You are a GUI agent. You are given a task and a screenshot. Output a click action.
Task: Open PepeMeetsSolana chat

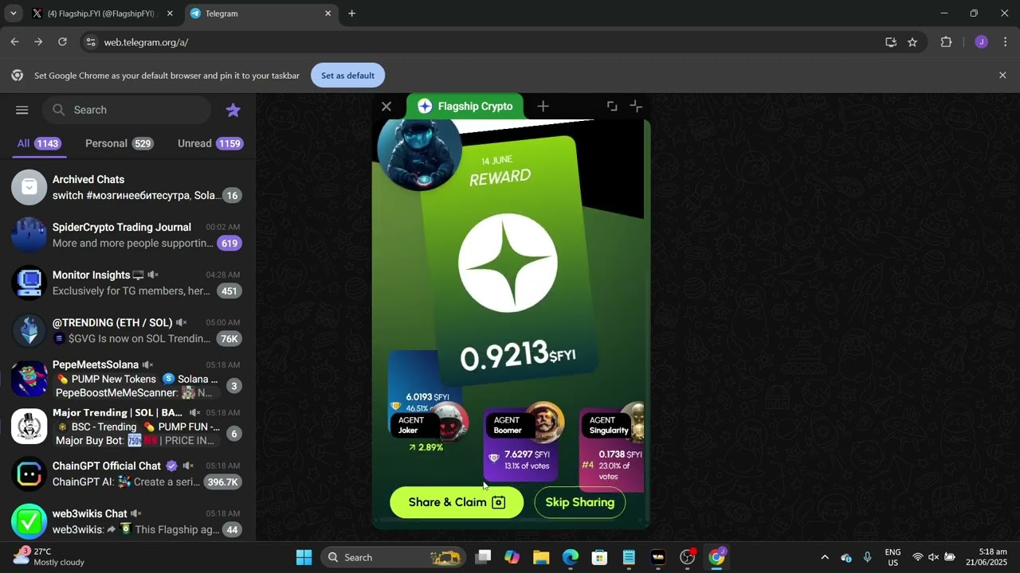tap(127, 378)
